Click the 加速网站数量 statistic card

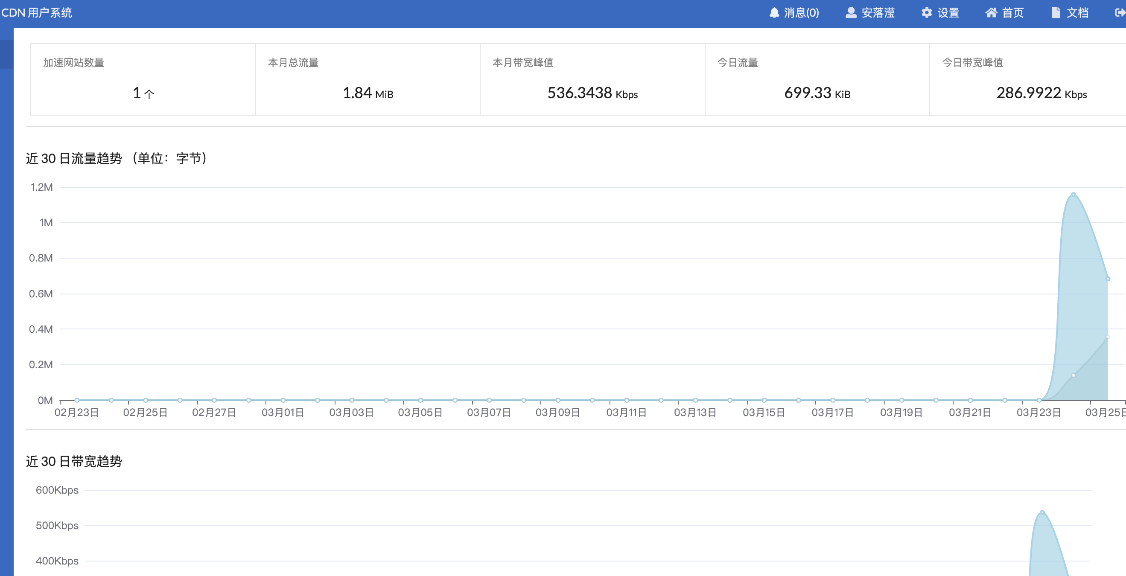click(x=143, y=79)
